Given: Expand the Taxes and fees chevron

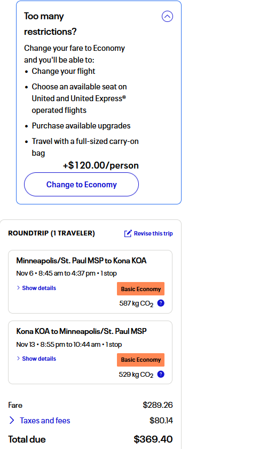Looking at the screenshot, I should (x=12, y=420).
